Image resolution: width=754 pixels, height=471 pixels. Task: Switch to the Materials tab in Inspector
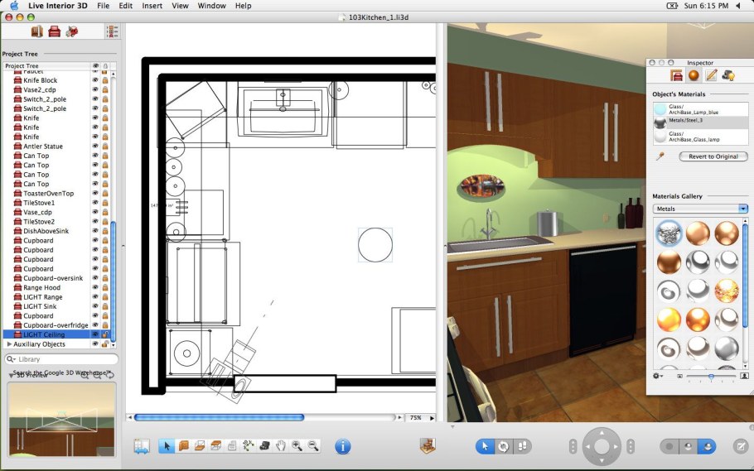(x=694, y=75)
